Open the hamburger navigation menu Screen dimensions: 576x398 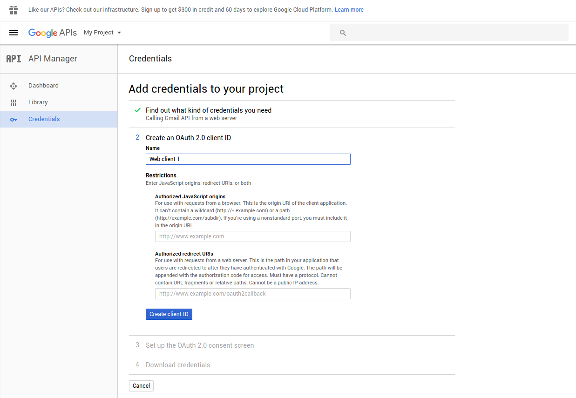14,33
